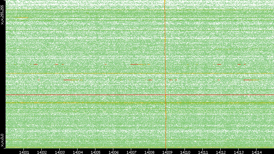
Task: Click the 14:02 time axis label
Action: coord(42,152)
